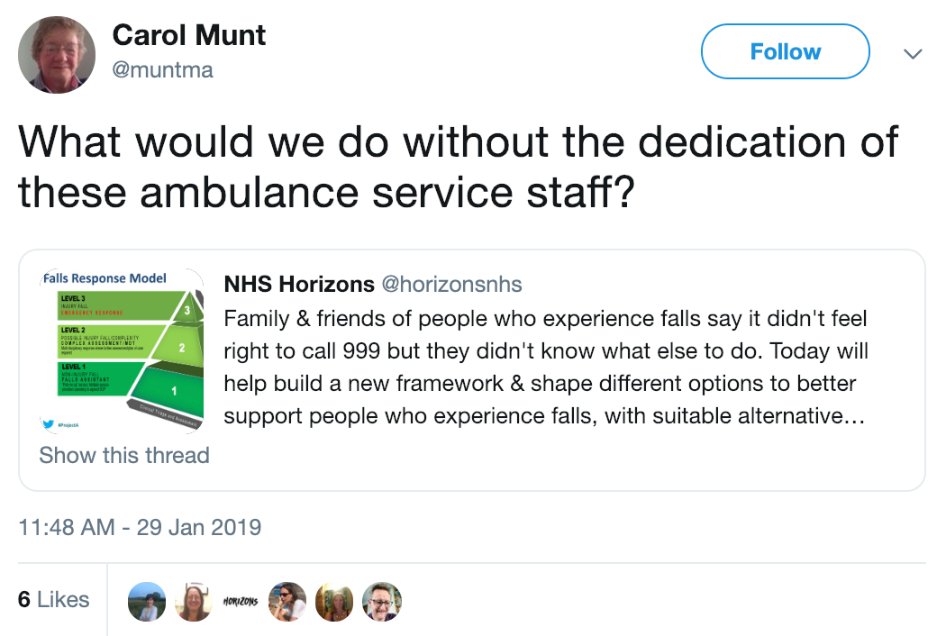Open the quoted tweet text about falls
This screenshot has height=636, width=946.
pyautogui.click(x=545, y=367)
